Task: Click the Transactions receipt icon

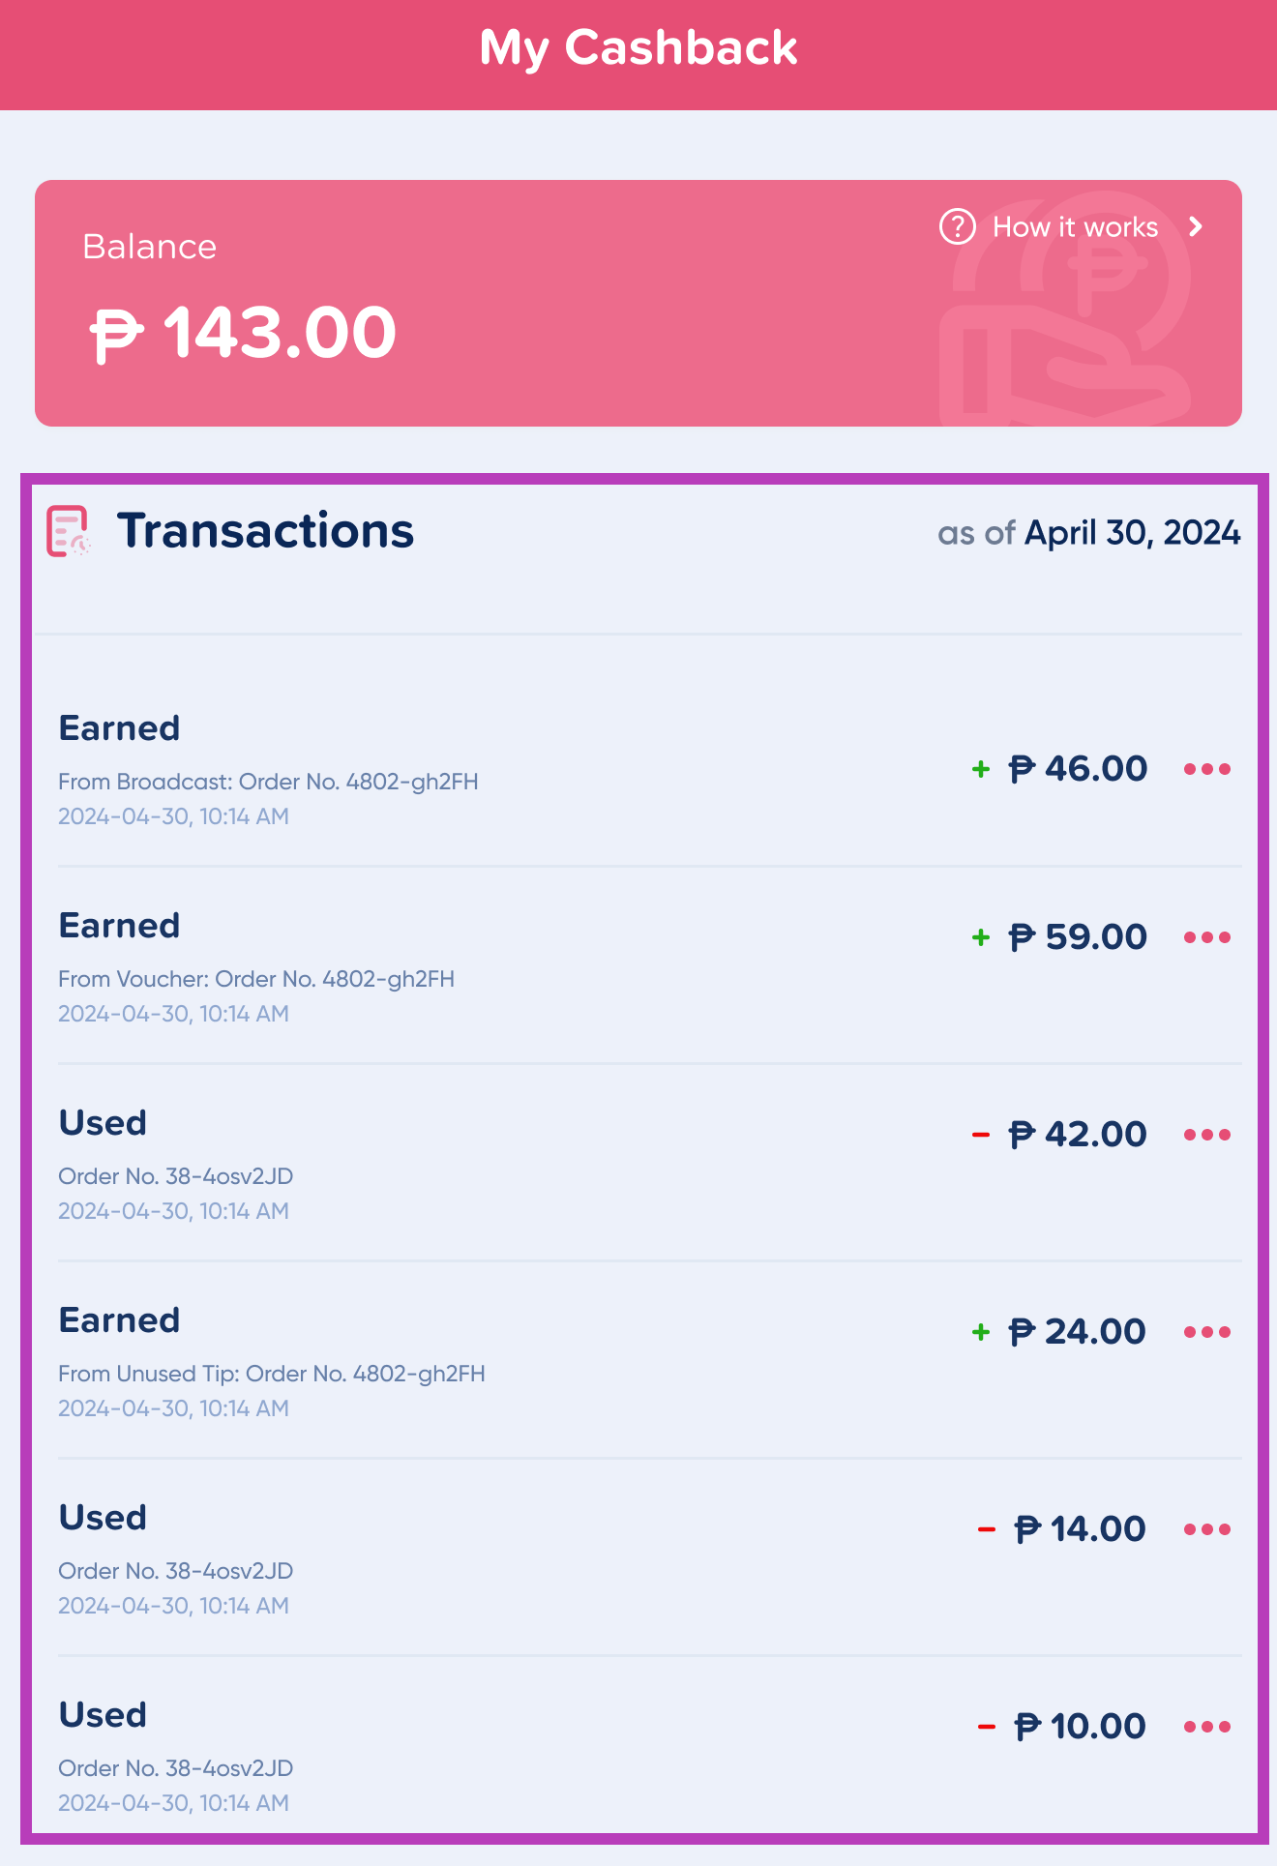Action: tap(68, 532)
